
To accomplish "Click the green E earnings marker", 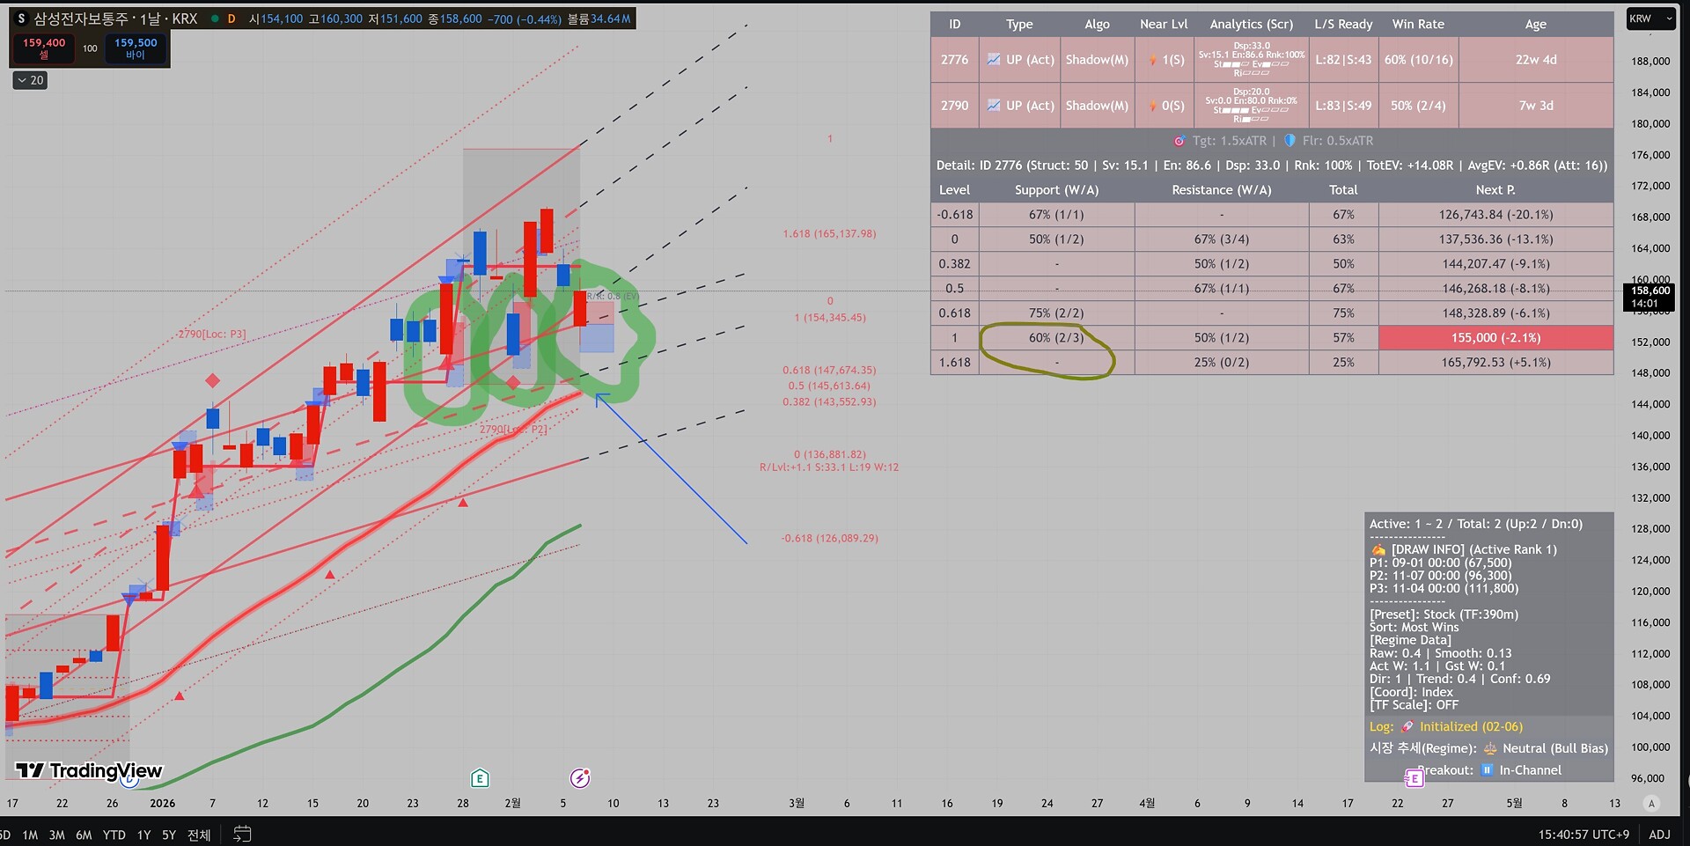I will tap(480, 778).
